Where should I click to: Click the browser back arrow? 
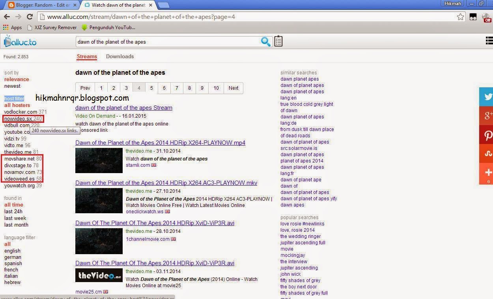pyautogui.click(x=7, y=17)
